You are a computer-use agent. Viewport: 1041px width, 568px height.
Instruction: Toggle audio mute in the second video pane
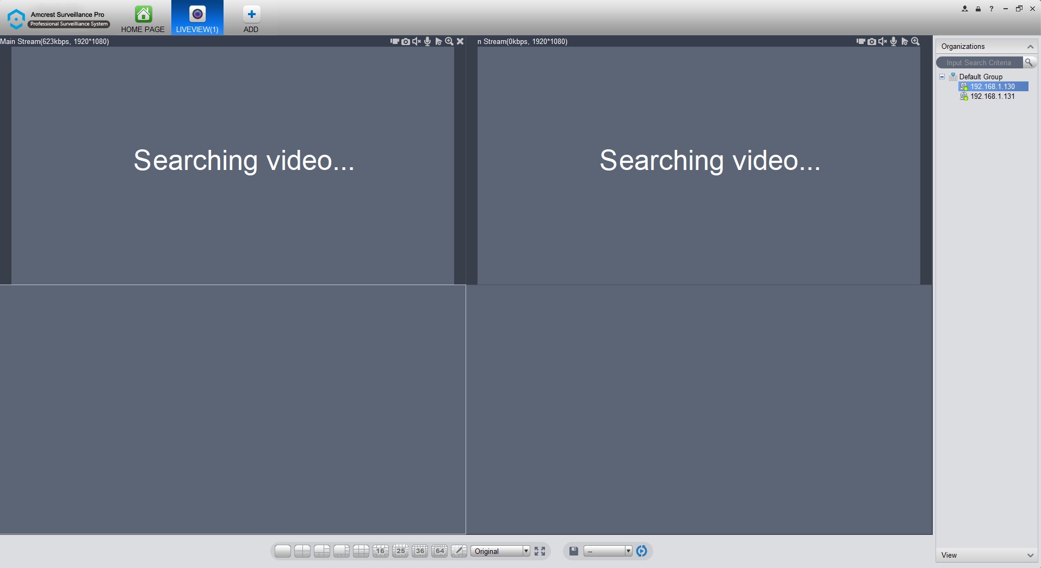click(x=883, y=41)
